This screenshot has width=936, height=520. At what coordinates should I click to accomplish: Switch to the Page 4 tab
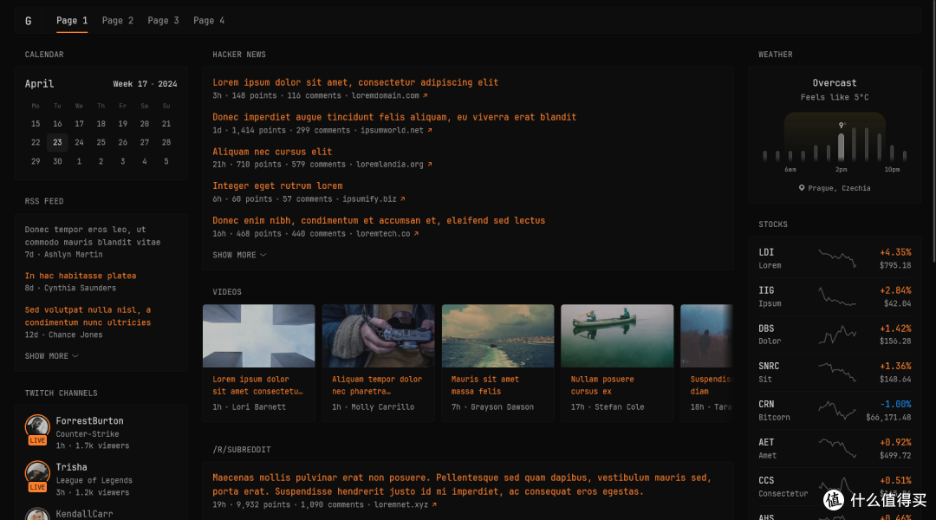pyautogui.click(x=209, y=20)
